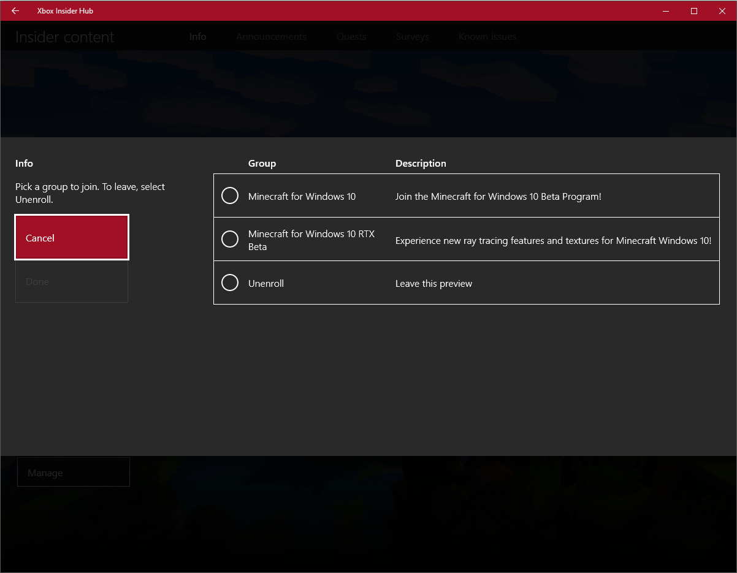Click the Done button
The height and width of the screenshot is (573, 737).
click(x=72, y=282)
